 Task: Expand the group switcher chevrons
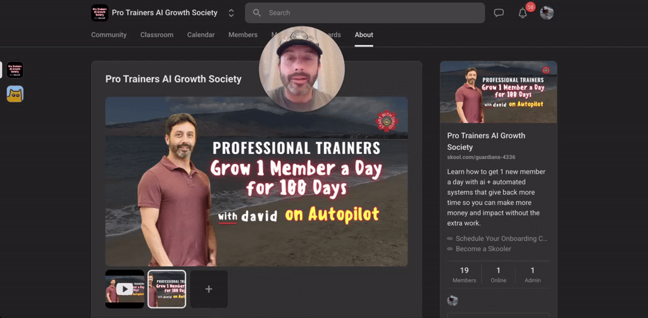coord(231,13)
